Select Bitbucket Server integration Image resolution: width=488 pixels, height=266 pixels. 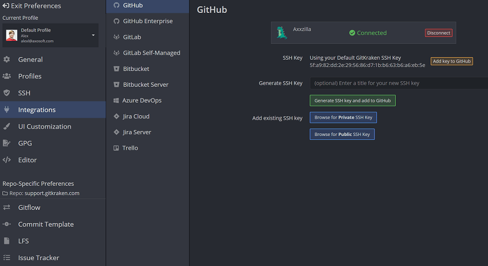146,85
